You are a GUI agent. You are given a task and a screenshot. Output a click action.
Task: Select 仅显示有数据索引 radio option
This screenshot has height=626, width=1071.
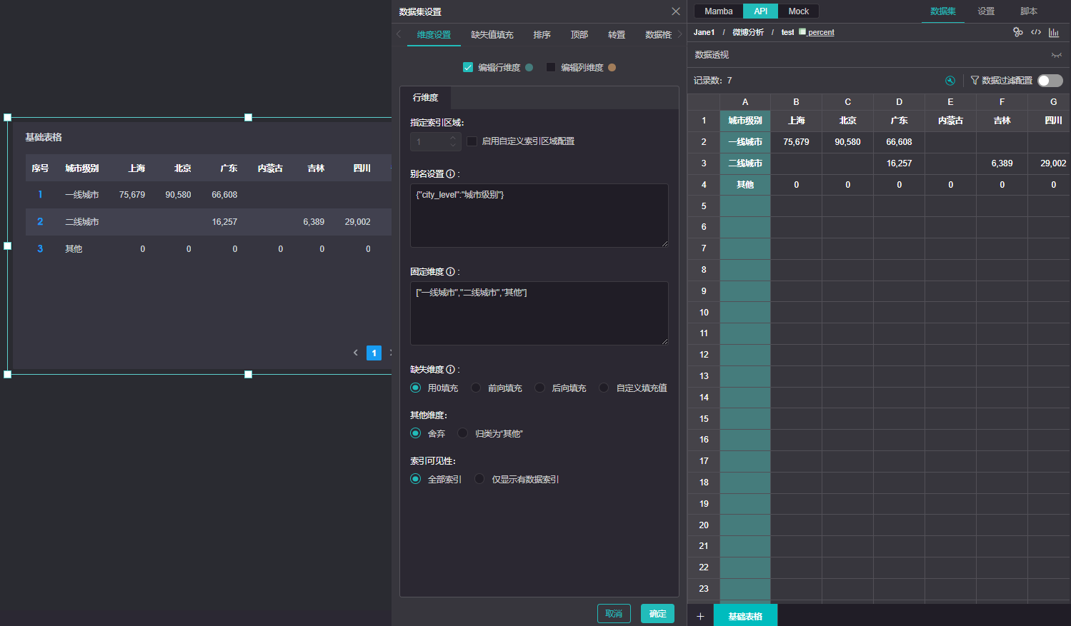pyautogui.click(x=479, y=479)
